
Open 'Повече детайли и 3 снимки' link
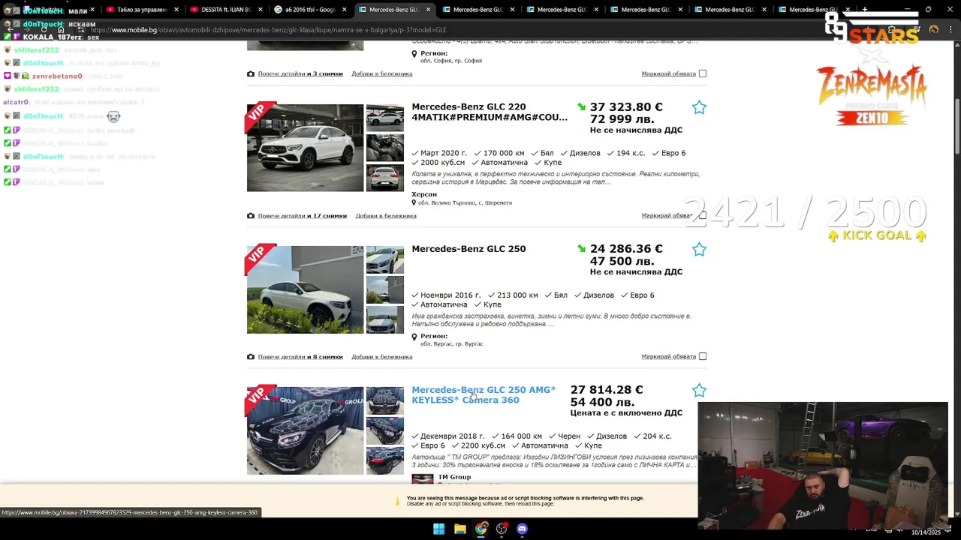point(300,74)
